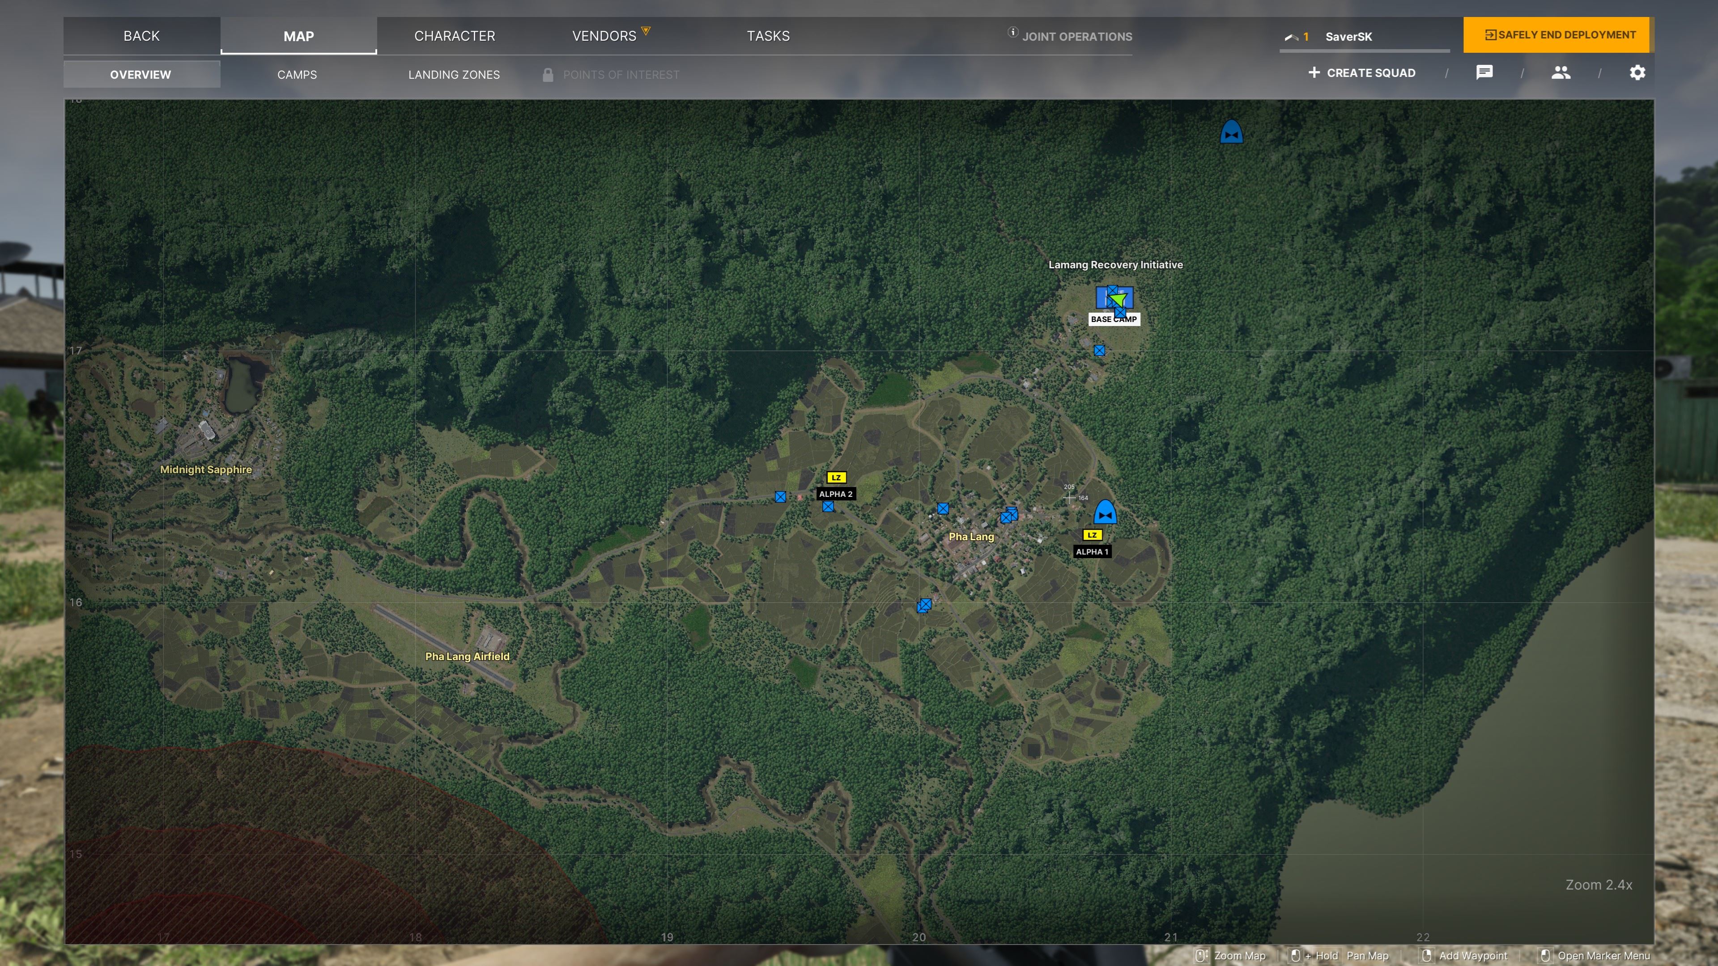Go back with the Back button
This screenshot has width=1718, height=966.
point(141,36)
